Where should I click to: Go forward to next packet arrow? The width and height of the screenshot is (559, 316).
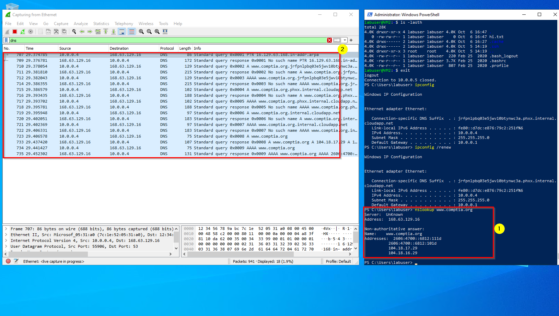pos(90,32)
